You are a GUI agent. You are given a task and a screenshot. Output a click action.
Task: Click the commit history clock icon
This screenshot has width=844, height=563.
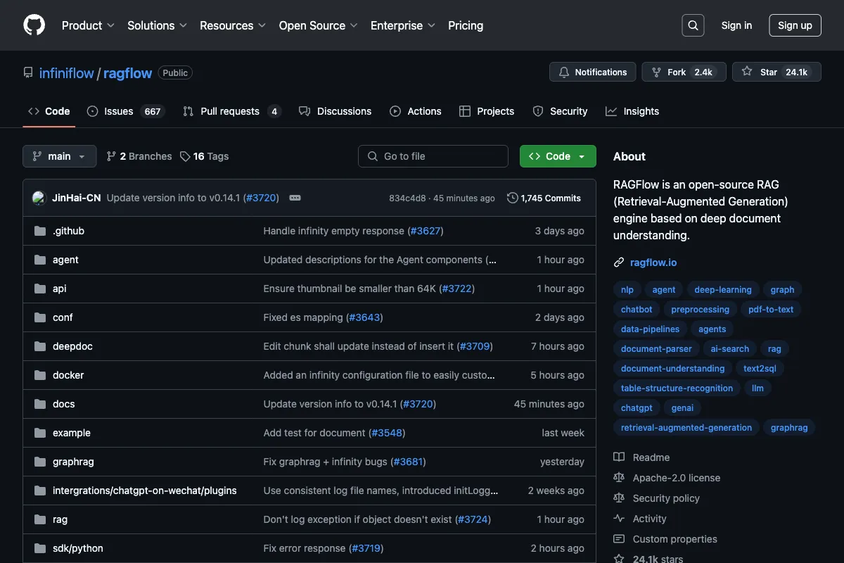pos(512,198)
